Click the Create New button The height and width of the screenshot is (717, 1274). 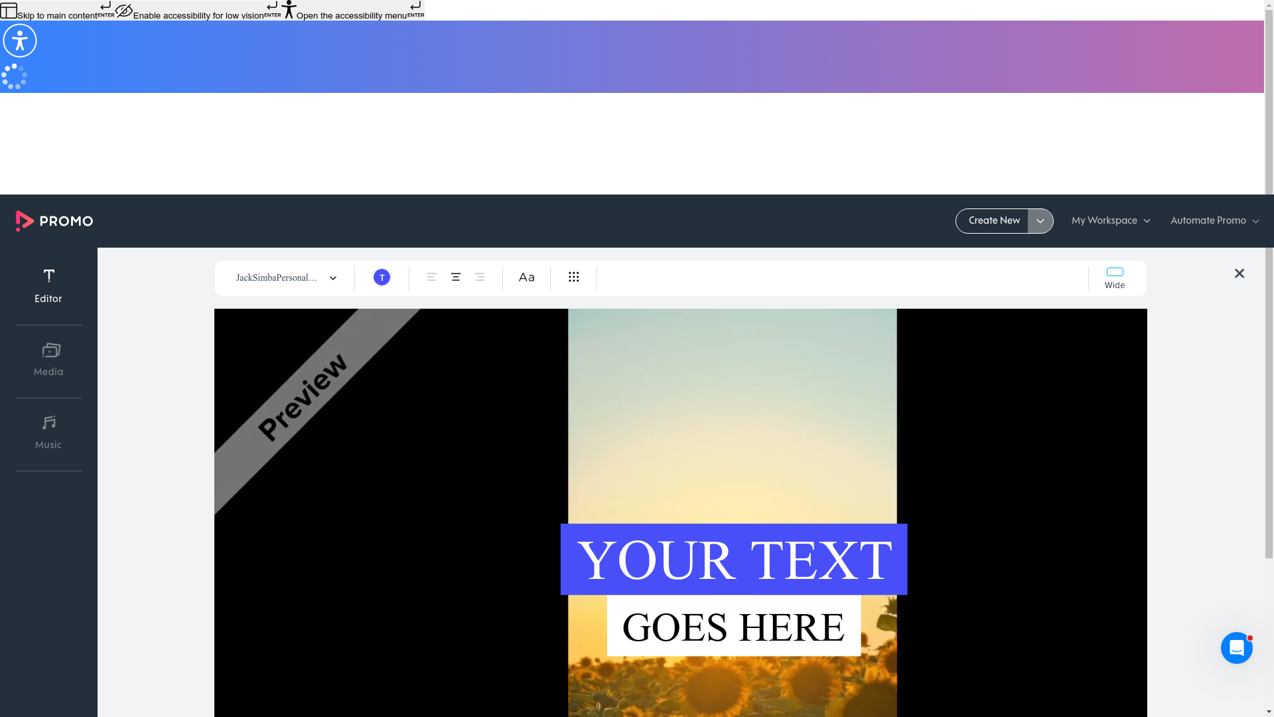click(993, 220)
